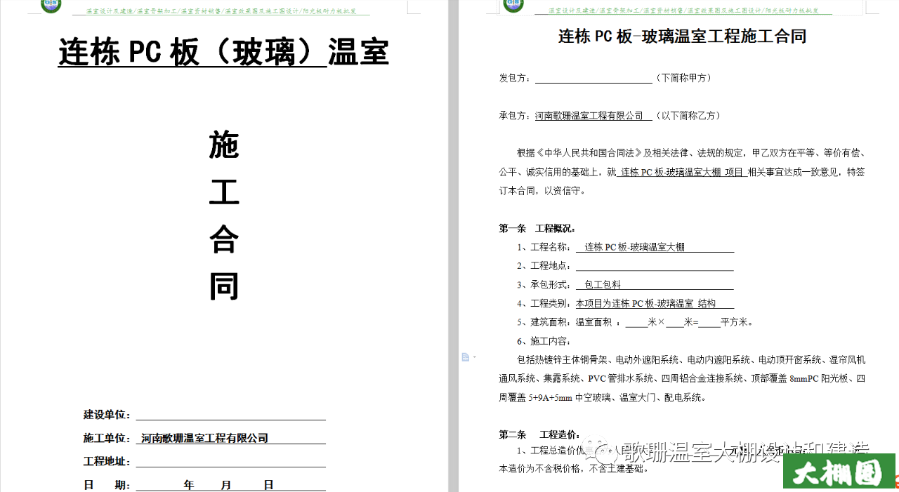The height and width of the screenshot is (492, 899).
Task: Click the cover title 连栋PC板（玻璃）温室
Action: (x=223, y=53)
